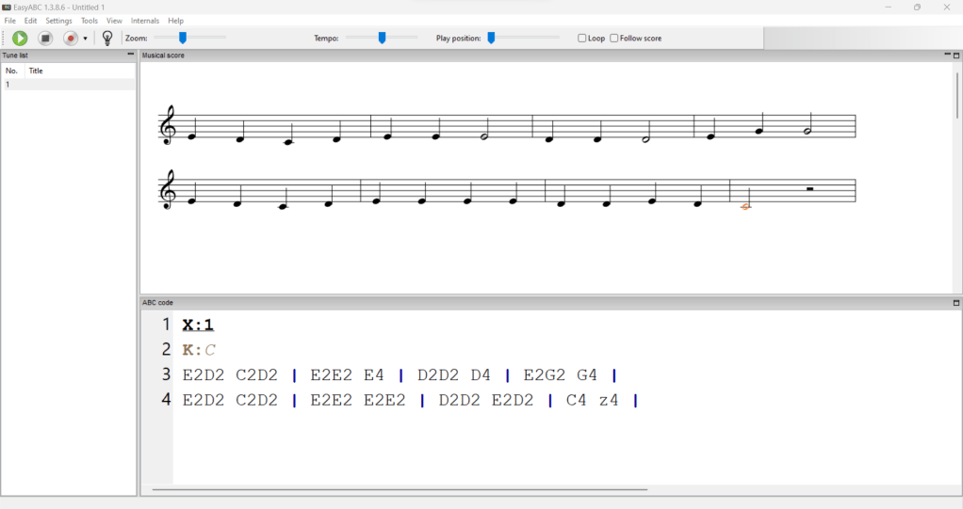Screen dimensions: 963x509
Task: Enable the Follow score checkbox
Action: tap(614, 39)
